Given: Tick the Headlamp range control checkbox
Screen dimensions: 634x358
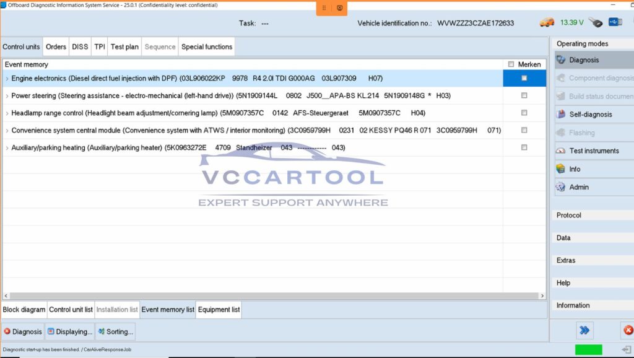Looking at the screenshot, I should (x=523, y=113).
